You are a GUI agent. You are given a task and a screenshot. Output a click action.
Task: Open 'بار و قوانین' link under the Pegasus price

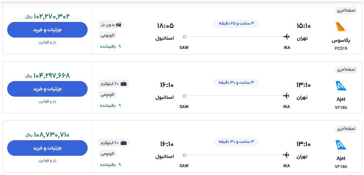(x=47, y=42)
